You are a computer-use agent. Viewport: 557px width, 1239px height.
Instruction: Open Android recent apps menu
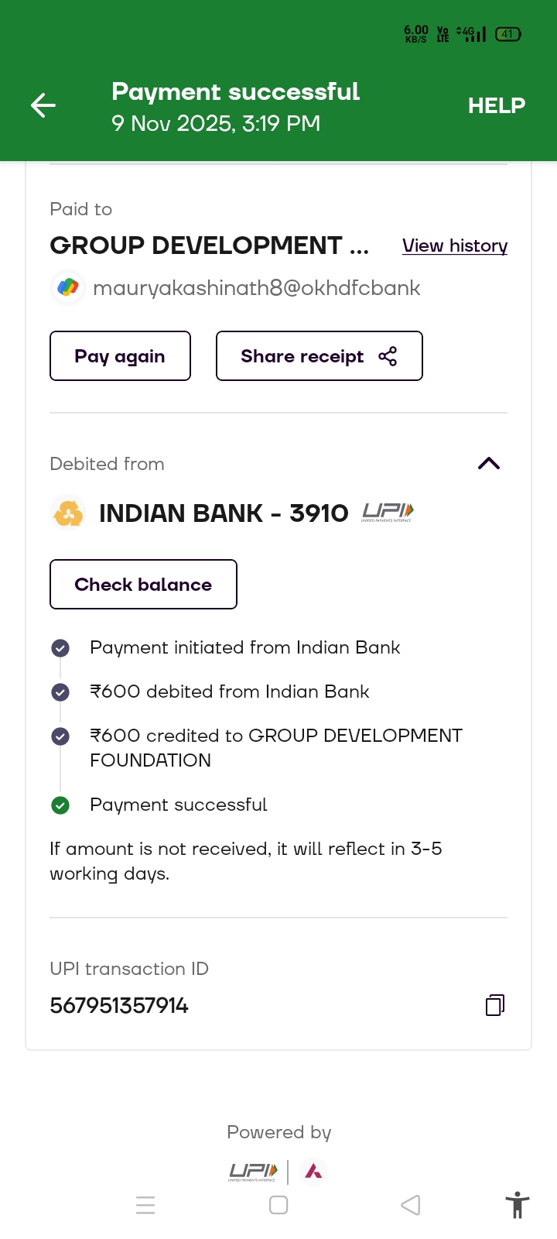point(145,1205)
